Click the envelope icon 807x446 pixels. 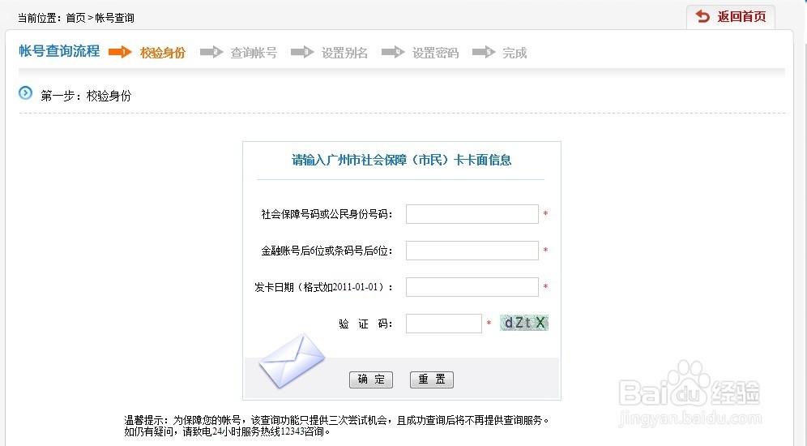[292, 361]
